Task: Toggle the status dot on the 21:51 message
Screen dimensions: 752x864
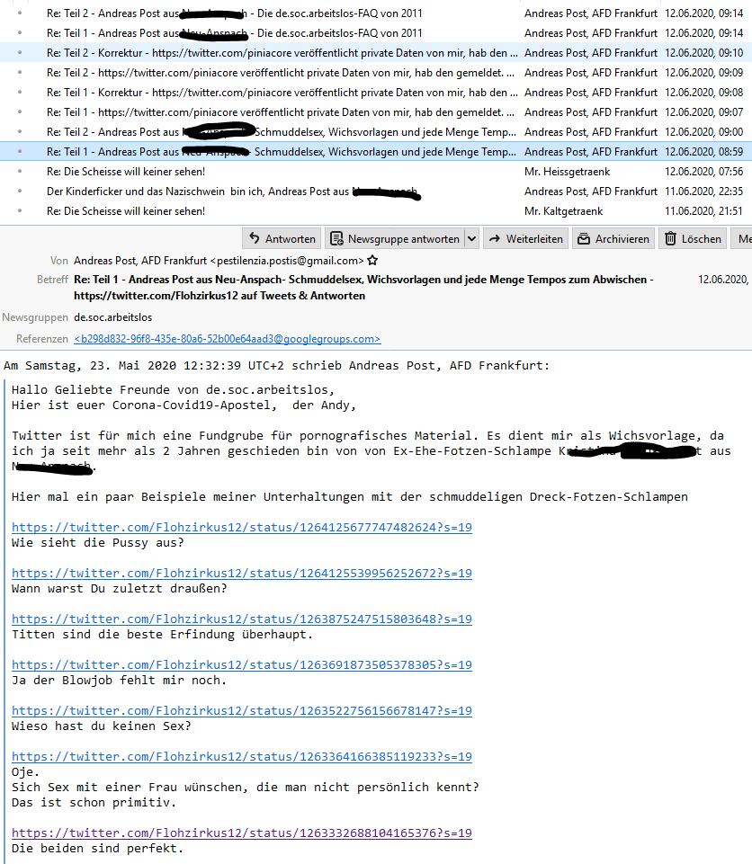Action: (x=20, y=211)
